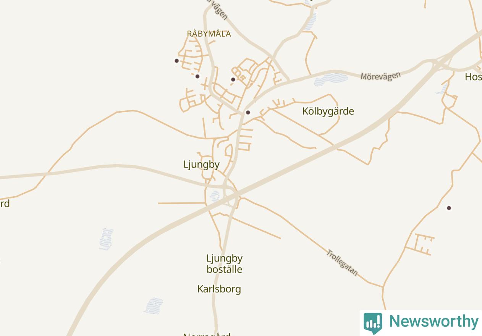This screenshot has width=482, height=336.
Task: Select the isolated marker dot in the southeast countryside
Action: (449, 208)
